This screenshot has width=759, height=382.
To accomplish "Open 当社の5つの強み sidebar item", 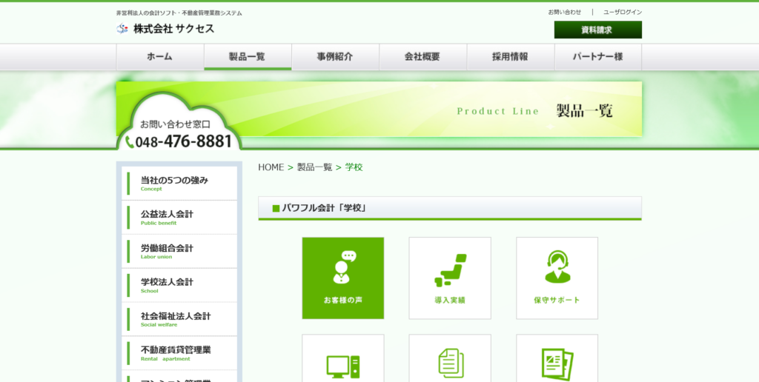I will pos(179,184).
